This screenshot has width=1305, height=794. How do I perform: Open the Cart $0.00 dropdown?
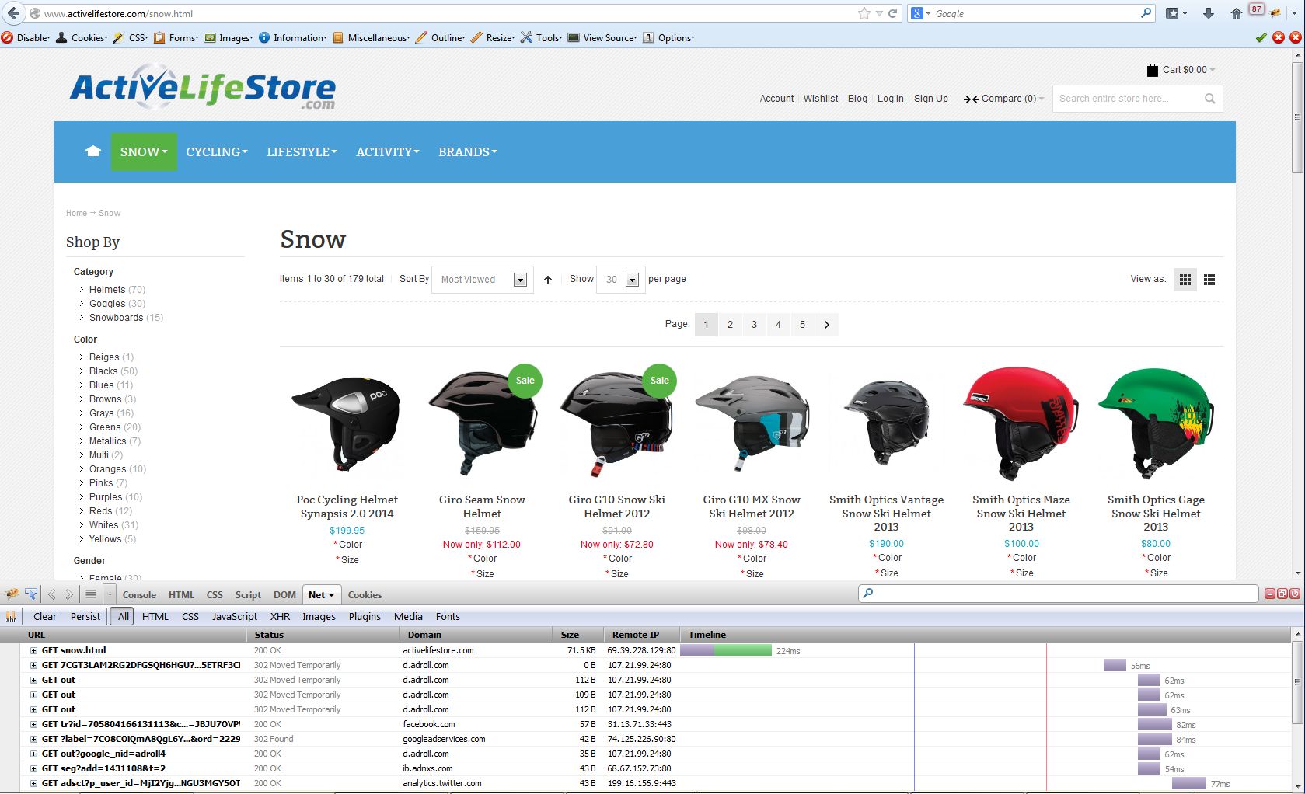point(1188,70)
